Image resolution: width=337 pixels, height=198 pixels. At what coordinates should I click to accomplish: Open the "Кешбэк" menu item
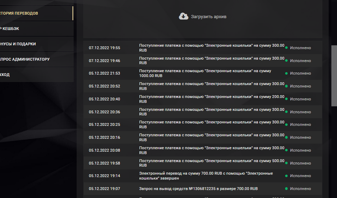36,29
